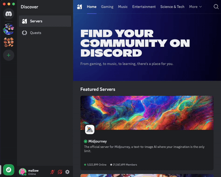Click the mallow username status panel
This screenshot has width=221, height=177.
point(33,172)
